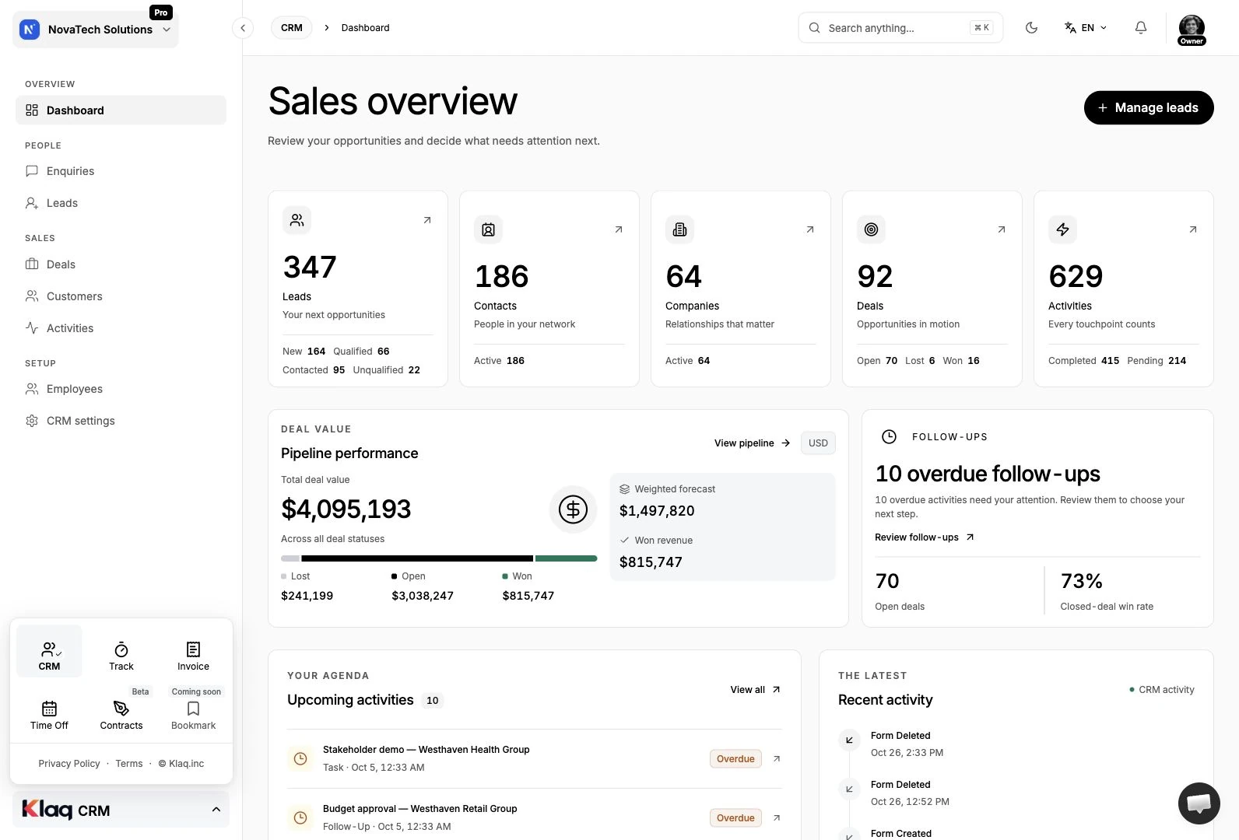Open the Terms link
Screen dimensions: 1239x840
click(x=129, y=764)
